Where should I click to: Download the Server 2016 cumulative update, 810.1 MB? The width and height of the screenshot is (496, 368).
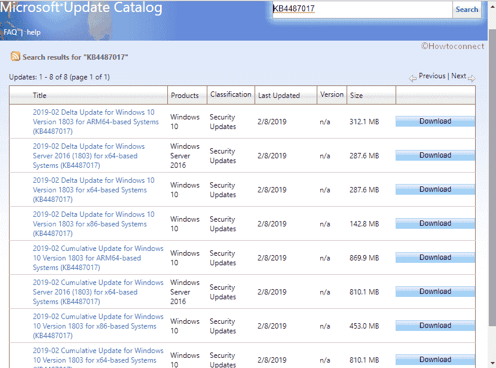(x=435, y=292)
